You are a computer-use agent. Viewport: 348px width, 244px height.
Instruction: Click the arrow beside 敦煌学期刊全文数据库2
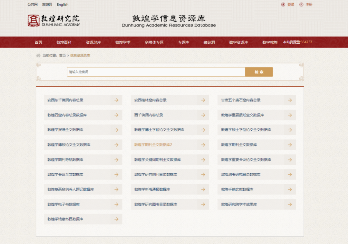(x=203, y=145)
